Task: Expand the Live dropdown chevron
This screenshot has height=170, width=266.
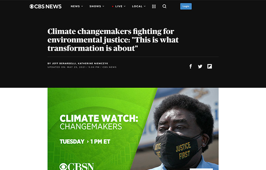Action: [x=125, y=6]
